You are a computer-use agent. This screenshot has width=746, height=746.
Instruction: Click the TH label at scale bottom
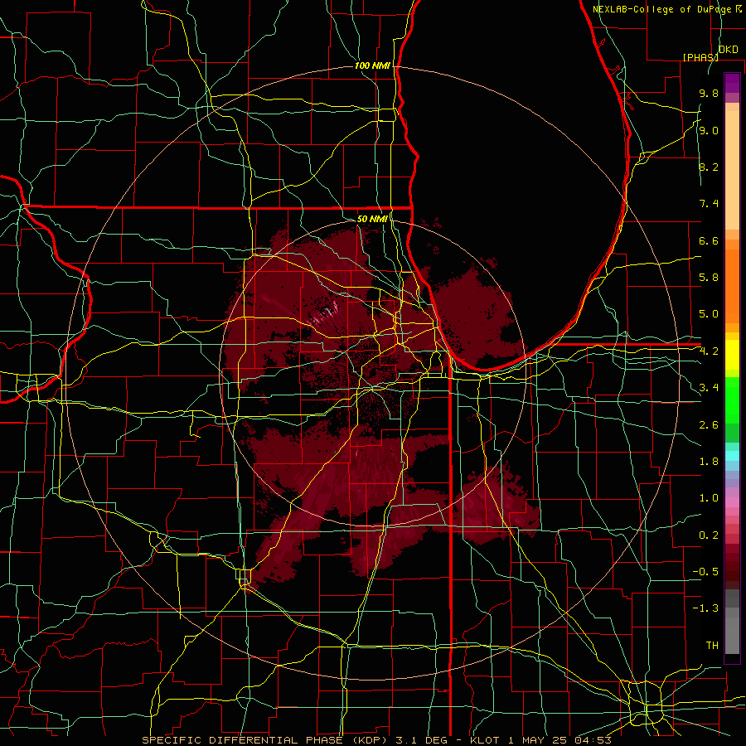[x=712, y=646]
